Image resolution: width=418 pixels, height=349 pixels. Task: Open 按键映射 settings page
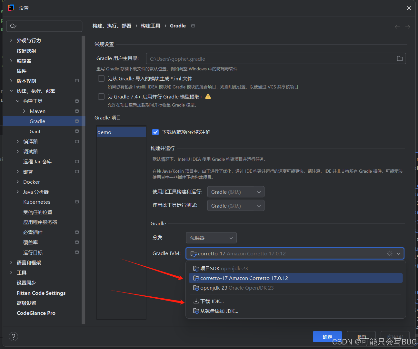coord(26,51)
